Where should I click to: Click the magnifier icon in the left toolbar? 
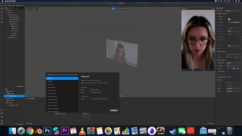pyautogui.click(x=2, y=22)
